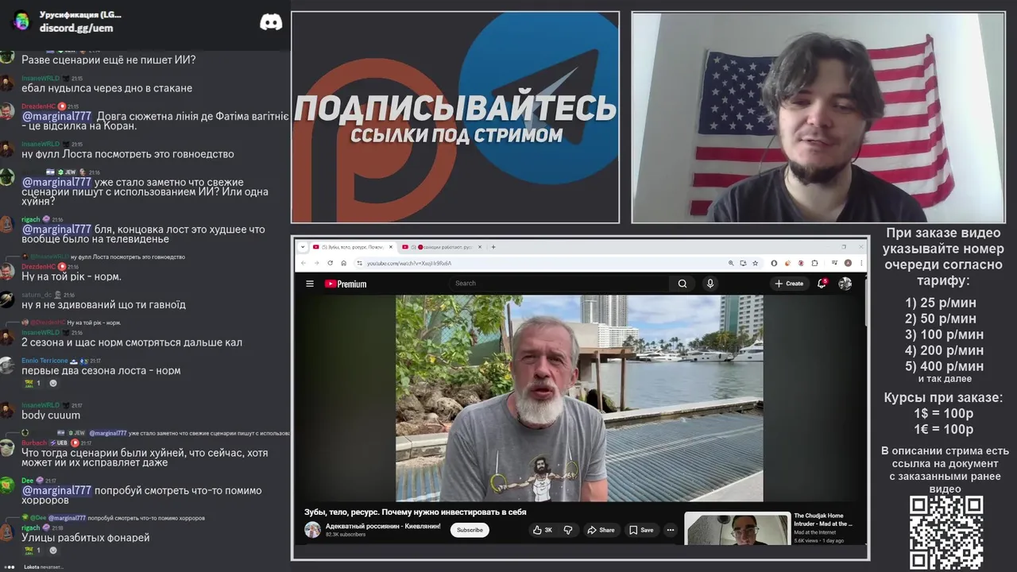Open browser extensions puzzle icon
This screenshot has width=1017, height=572.
tap(815, 263)
